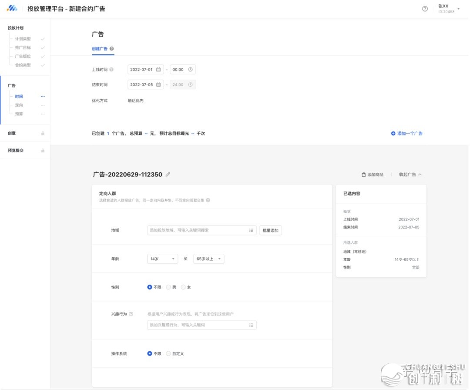
Task: Open 推广目标 step in sidebar
Action: click(23, 48)
